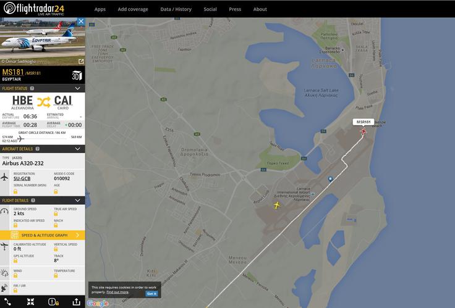Click the Mach lock icon

click(x=56, y=225)
